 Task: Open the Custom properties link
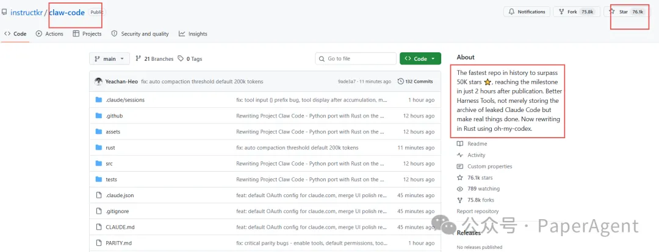point(489,166)
